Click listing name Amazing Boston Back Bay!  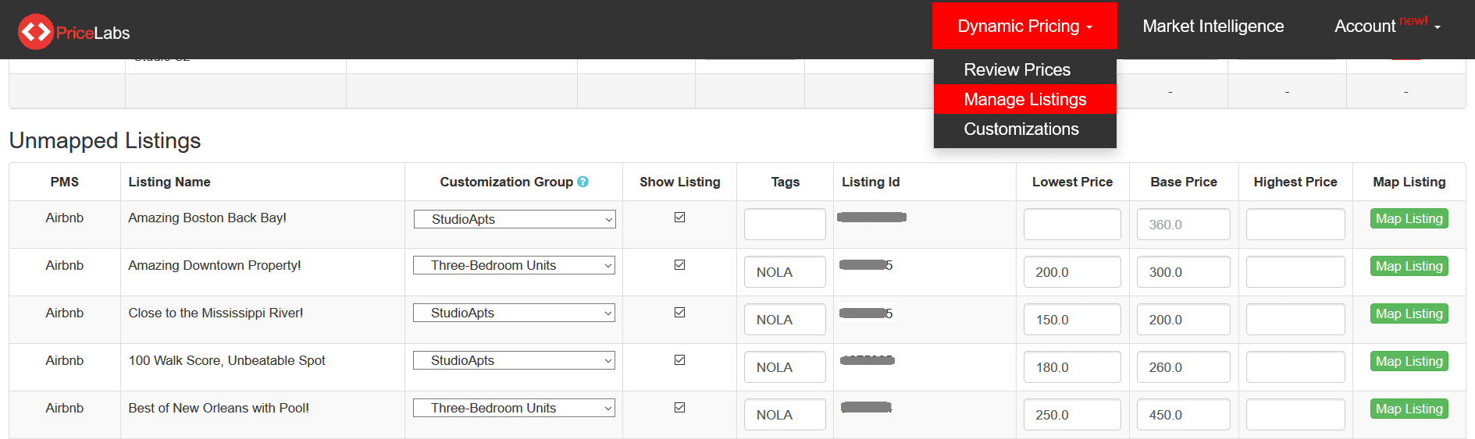pyautogui.click(x=207, y=218)
